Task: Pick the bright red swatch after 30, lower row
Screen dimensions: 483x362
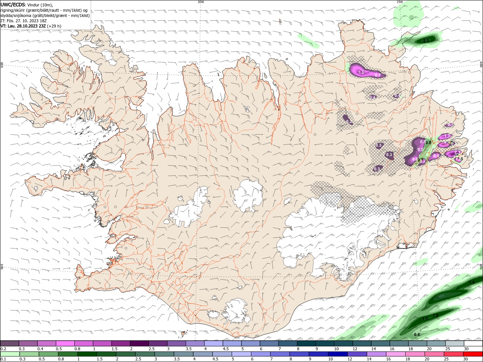Action: coord(473,354)
